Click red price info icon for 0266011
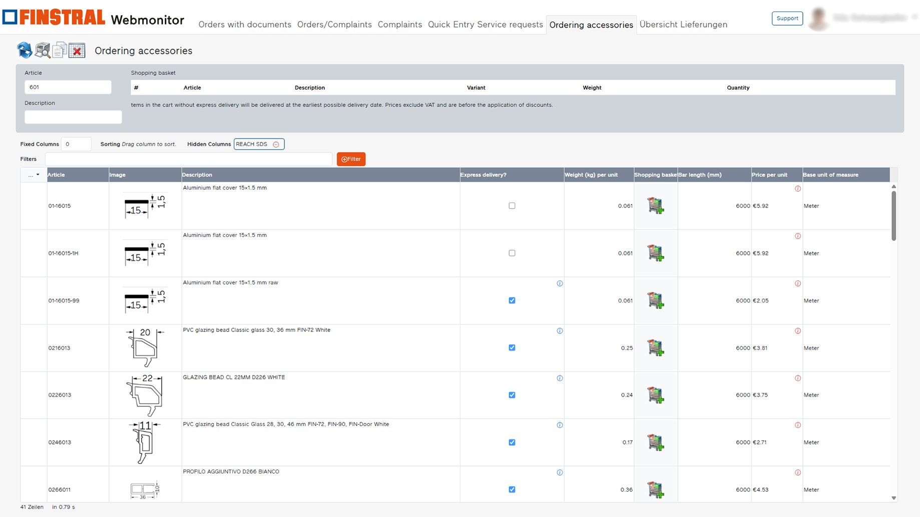 pos(798,472)
